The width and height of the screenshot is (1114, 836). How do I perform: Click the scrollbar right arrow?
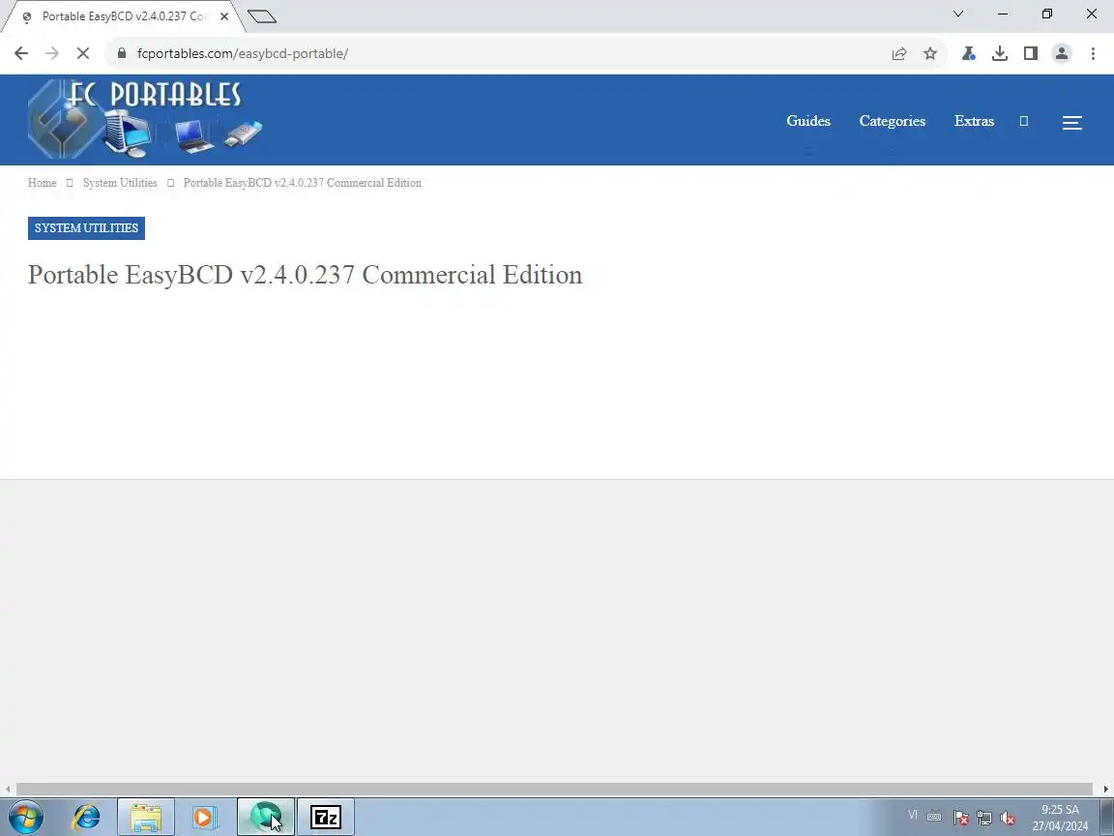click(1106, 789)
